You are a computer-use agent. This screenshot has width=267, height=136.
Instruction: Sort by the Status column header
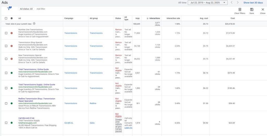tap(118, 18)
